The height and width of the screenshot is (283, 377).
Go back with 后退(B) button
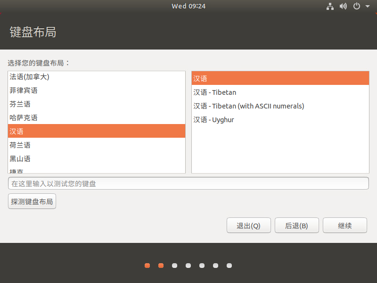[x=297, y=225]
